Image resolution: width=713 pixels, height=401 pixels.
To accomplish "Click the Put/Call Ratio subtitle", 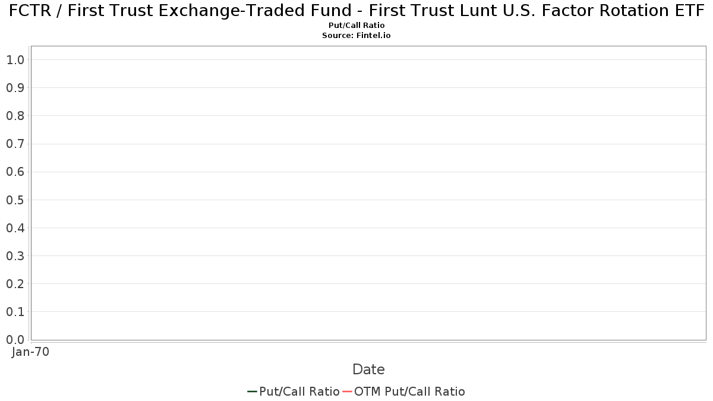I will 356,26.
